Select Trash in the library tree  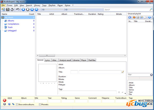click(10, 27)
